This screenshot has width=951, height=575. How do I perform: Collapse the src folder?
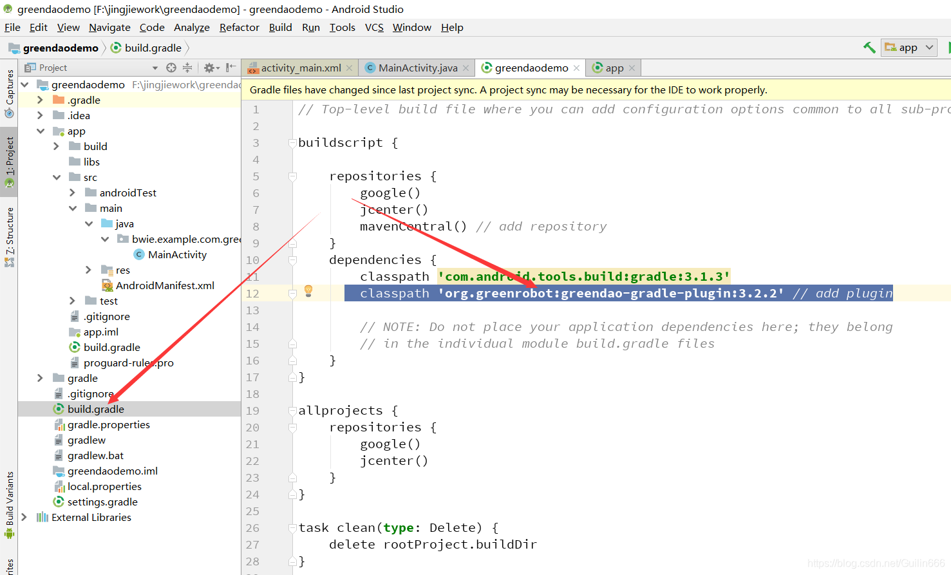click(x=57, y=177)
